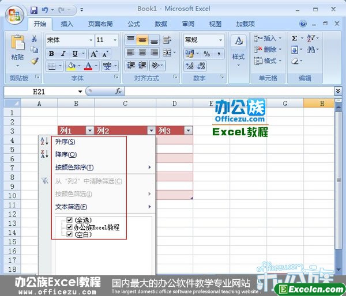This screenshot has height=296, width=346.
Task: Switch to the 插入 ribbon tab
Action: (67, 24)
